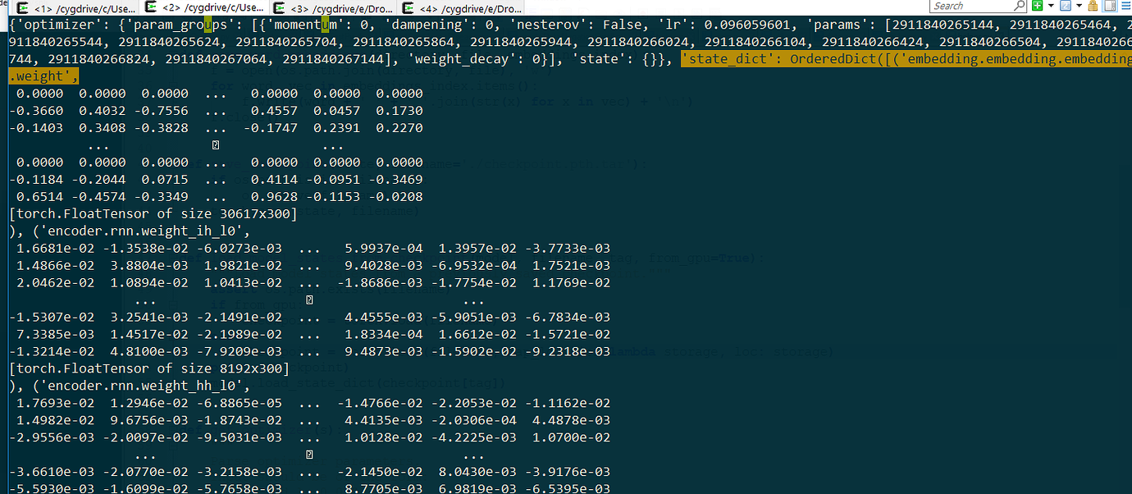Click the terminal icon on tab <3>
Screen dimensions: 1132x494
280,7
